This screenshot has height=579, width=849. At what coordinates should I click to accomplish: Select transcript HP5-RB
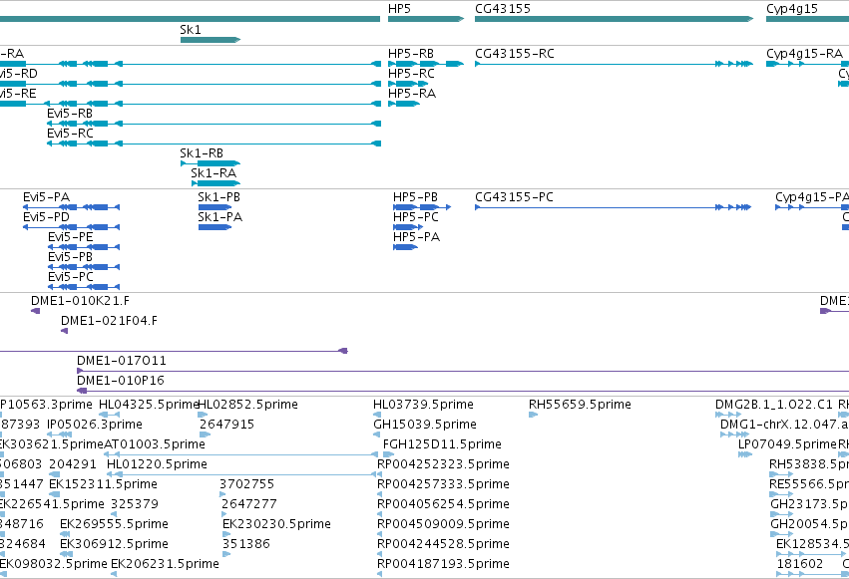[x=426, y=64]
